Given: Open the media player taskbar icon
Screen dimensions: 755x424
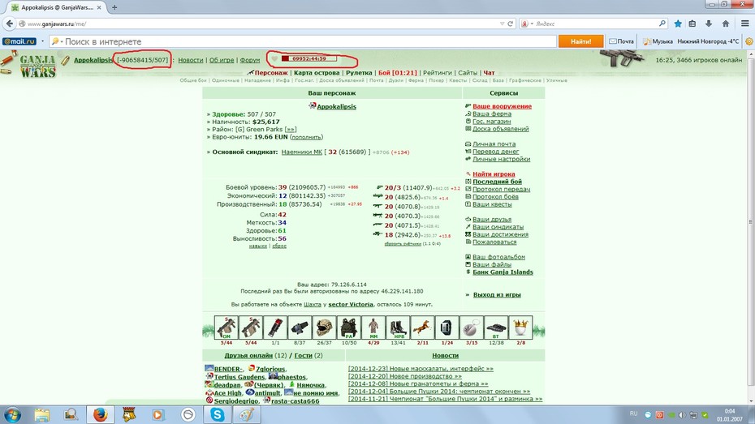Looking at the screenshot, I should click(x=158, y=414).
